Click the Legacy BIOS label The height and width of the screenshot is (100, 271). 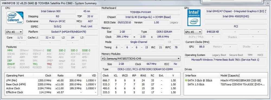174,23
